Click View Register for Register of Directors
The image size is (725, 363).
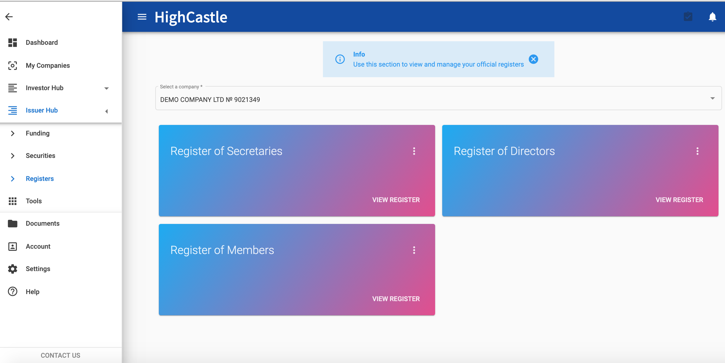(x=679, y=200)
